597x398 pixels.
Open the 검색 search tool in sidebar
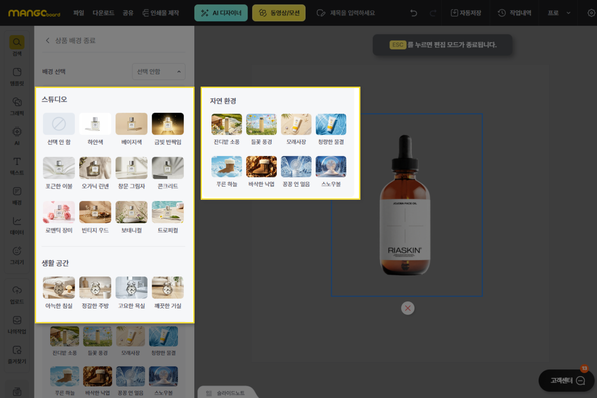(17, 46)
